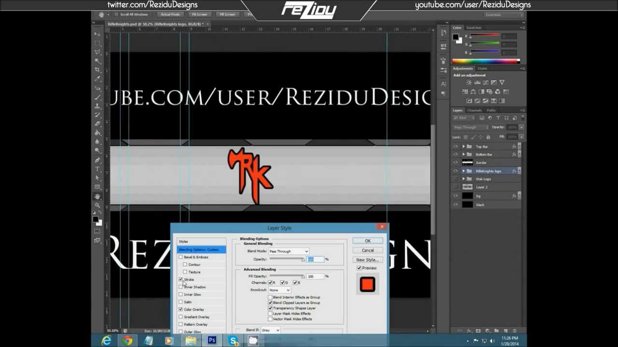Open Internet Explorer from the taskbar
Screen dimensions: 618x347
pos(106,340)
